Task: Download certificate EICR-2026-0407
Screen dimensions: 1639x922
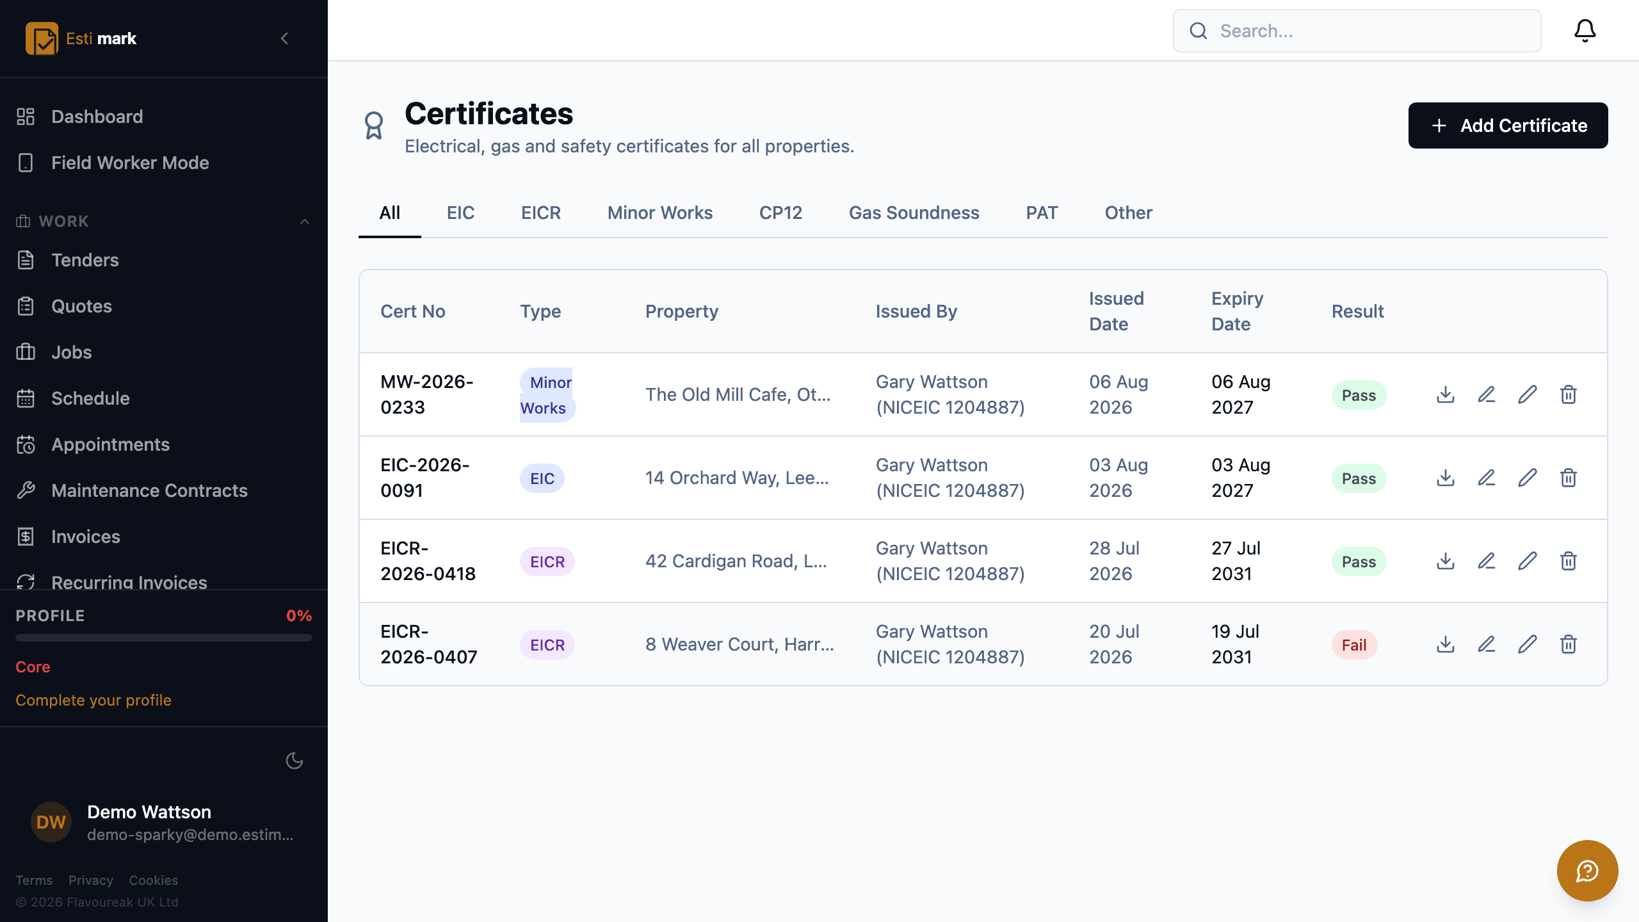Action: point(1446,644)
